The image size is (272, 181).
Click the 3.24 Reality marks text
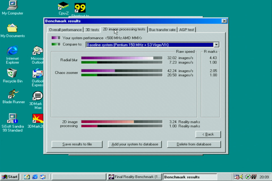pos(185,122)
